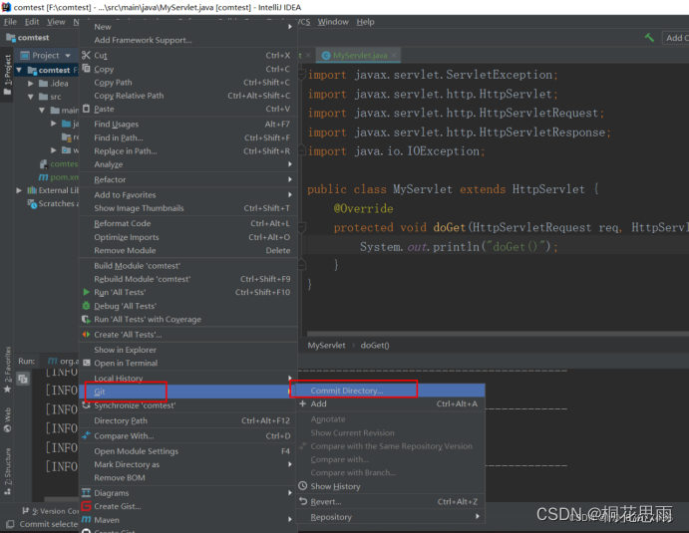Open the Window menu

click(333, 22)
